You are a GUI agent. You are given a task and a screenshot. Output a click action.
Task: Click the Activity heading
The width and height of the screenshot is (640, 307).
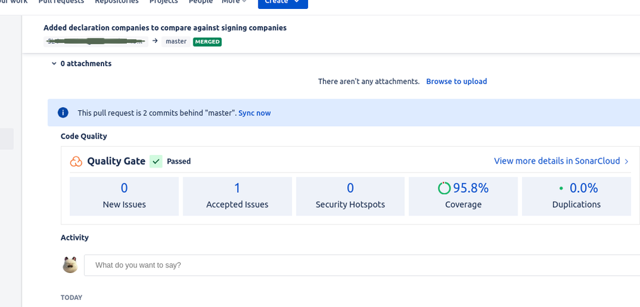click(75, 238)
